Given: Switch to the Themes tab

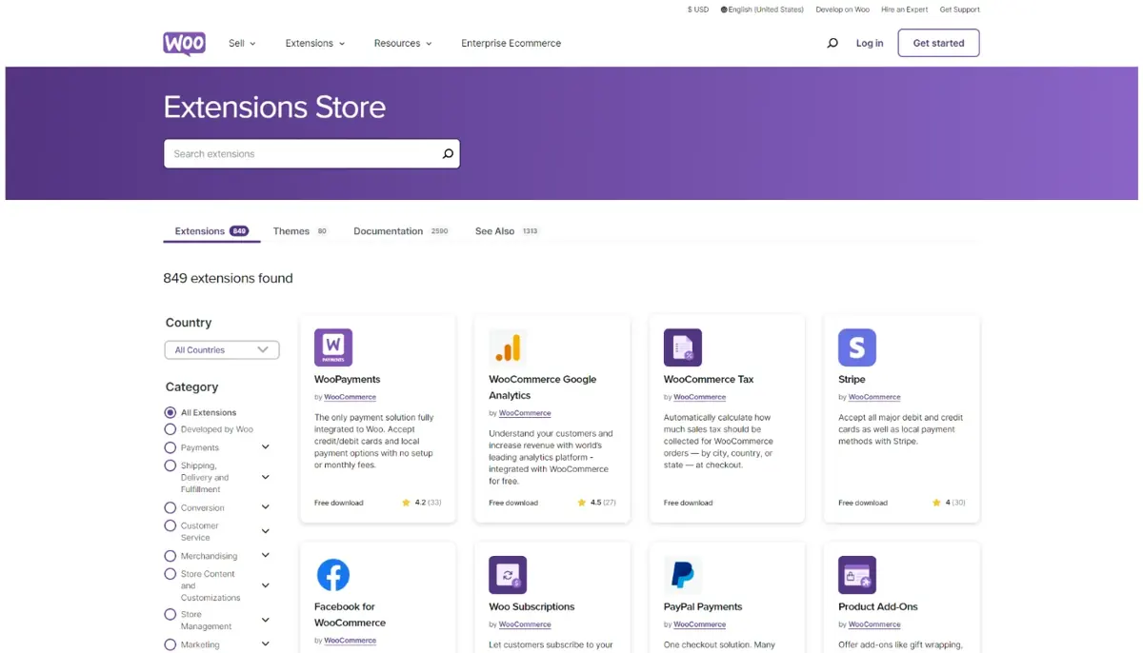Looking at the screenshot, I should pyautogui.click(x=300, y=231).
